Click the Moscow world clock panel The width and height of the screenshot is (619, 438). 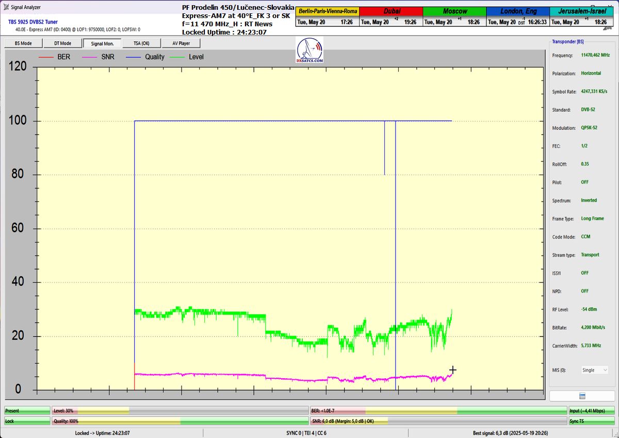point(454,16)
